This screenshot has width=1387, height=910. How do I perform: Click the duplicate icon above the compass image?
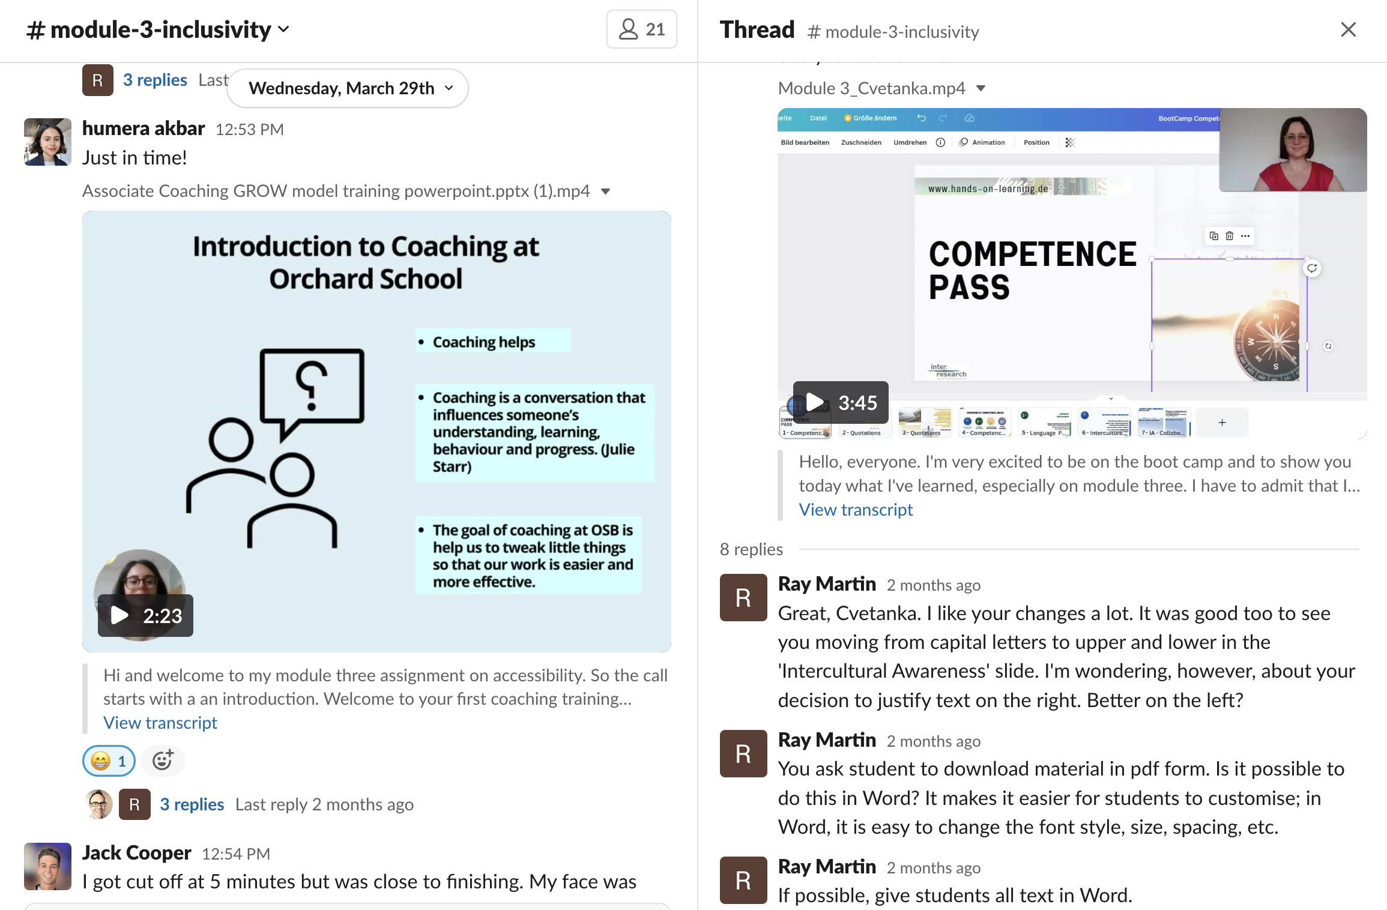pos(1213,236)
